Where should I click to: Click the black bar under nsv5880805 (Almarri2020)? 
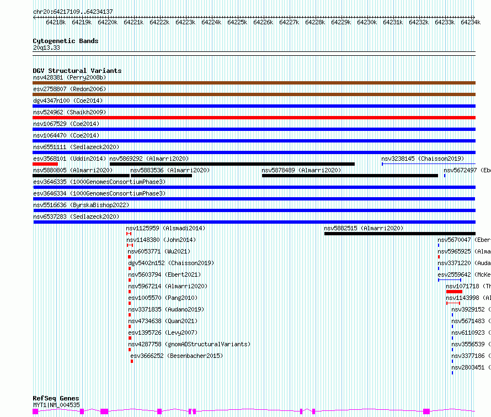click(x=81, y=176)
